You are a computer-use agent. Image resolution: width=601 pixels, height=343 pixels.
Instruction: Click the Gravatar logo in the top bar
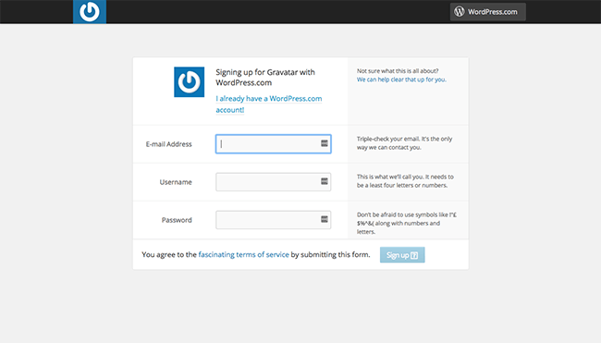(x=90, y=11)
